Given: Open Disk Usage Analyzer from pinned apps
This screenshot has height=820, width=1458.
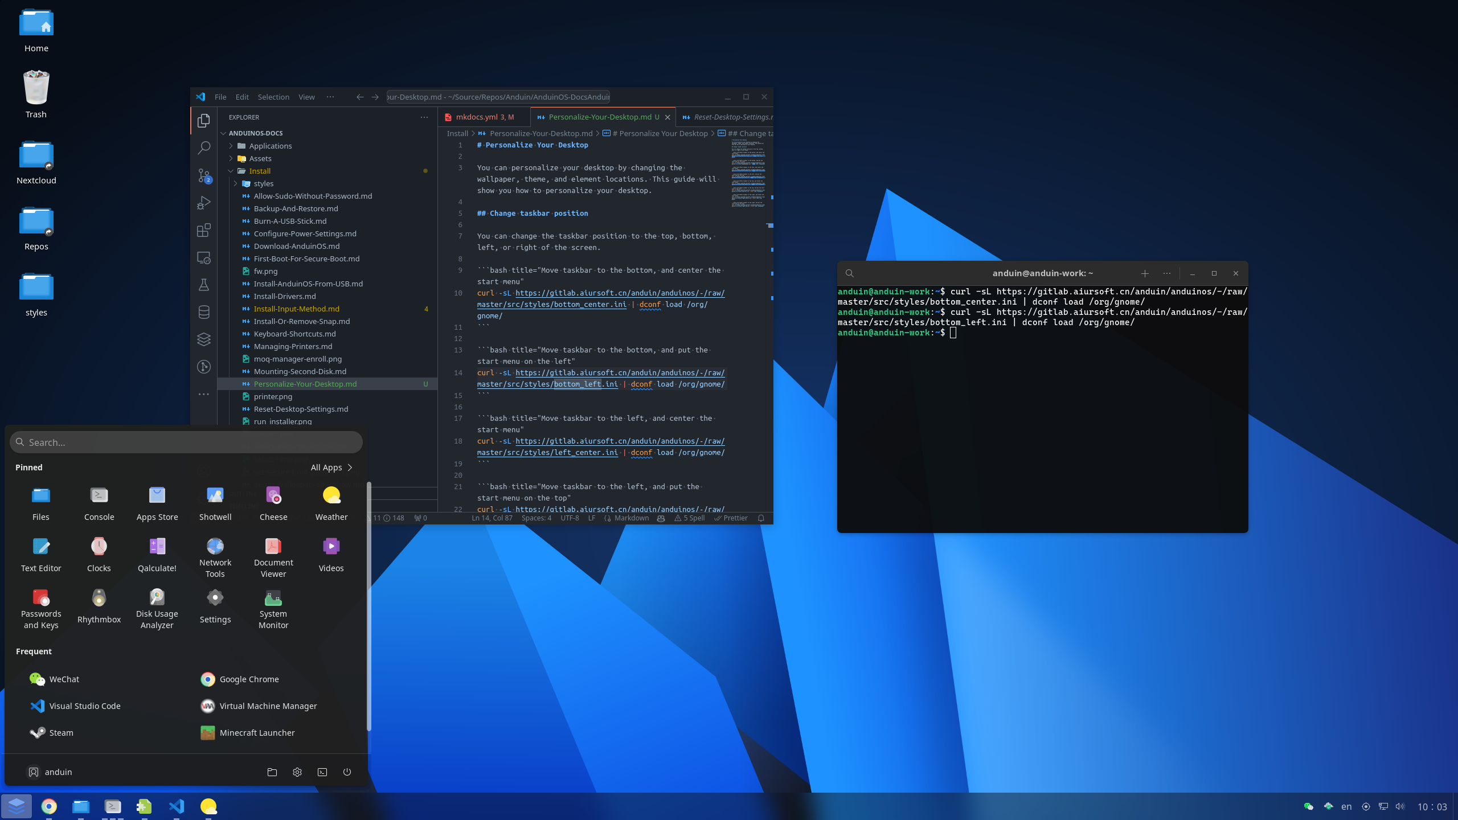Looking at the screenshot, I should pyautogui.click(x=157, y=609).
